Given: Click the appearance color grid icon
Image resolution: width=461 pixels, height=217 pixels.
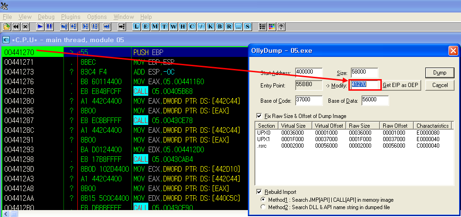Looking at the screenshot, I should click(272, 27).
